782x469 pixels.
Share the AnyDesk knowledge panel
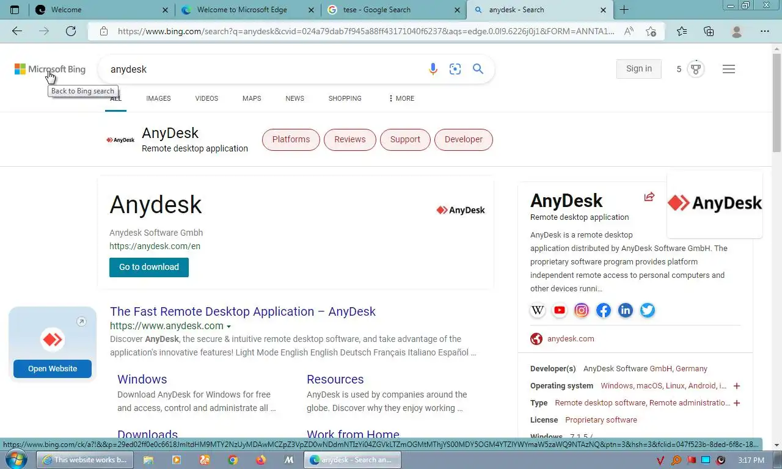(x=649, y=197)
